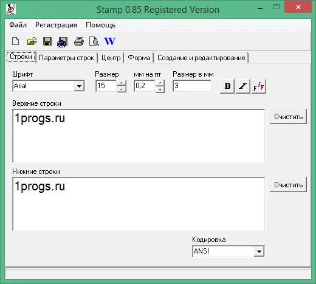Toggle italic formatting button
316x284 pixels.
coord(243,86)
